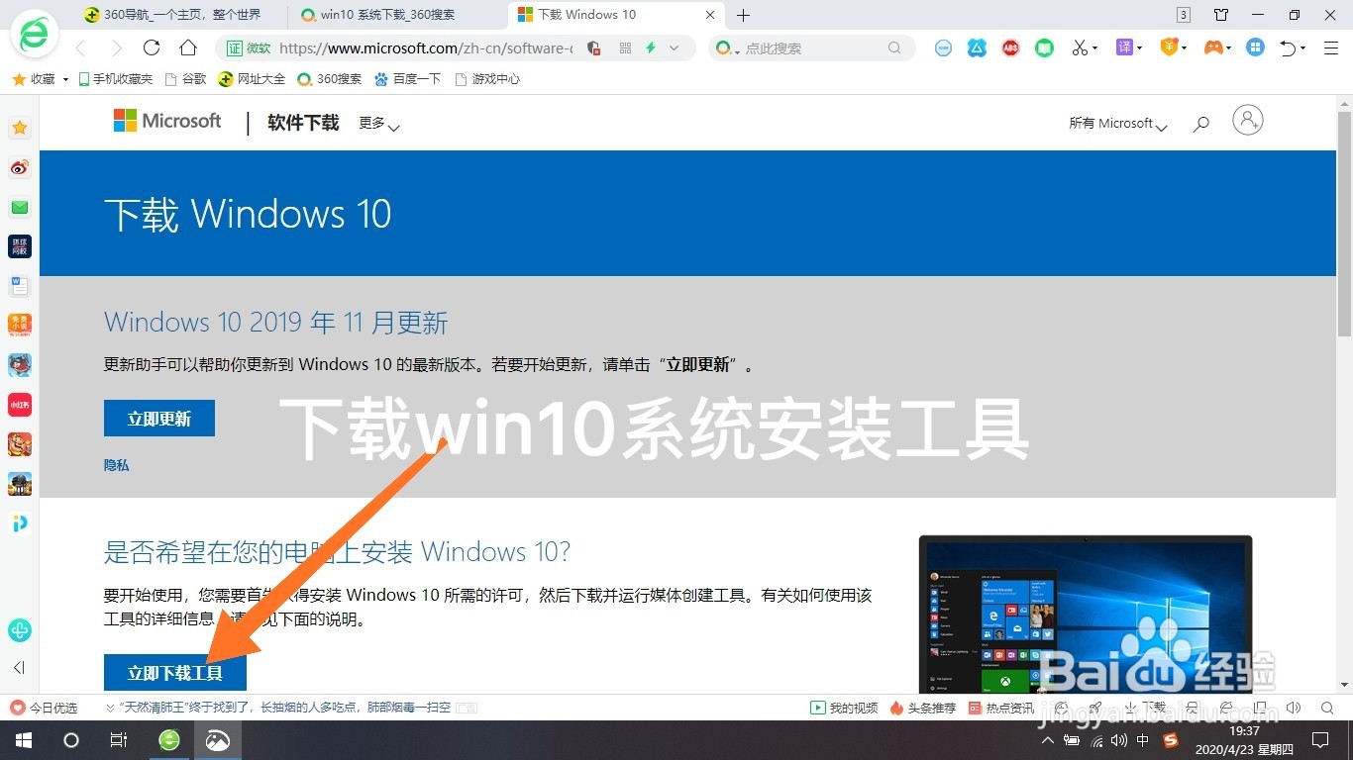Reload the page with the refresh icon
The image size is (1353, 760).
pos(152,47)
